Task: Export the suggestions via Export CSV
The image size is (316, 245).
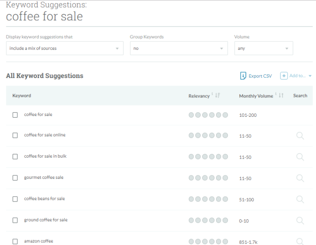Action: click(256, 76)
